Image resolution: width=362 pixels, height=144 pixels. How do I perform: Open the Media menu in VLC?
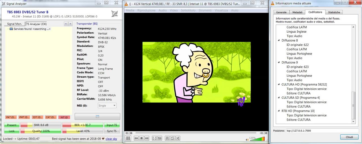(x=130, y=10)
